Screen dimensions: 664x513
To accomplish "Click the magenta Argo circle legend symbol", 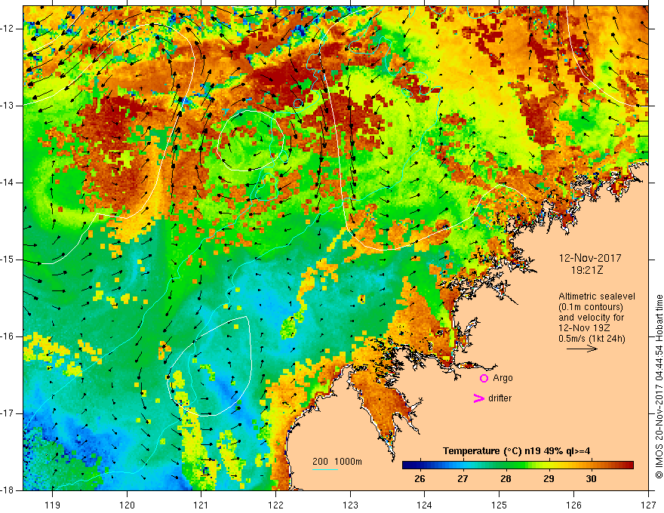I will tap(484, 379).
